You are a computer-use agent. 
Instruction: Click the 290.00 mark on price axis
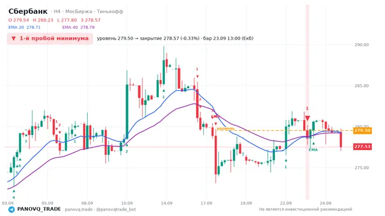pos(362,45)
